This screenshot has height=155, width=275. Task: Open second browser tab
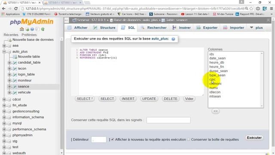tap(63, 3)
